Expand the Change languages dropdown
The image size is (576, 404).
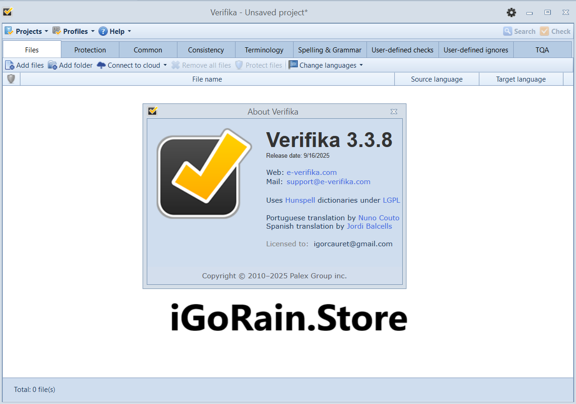361,65
